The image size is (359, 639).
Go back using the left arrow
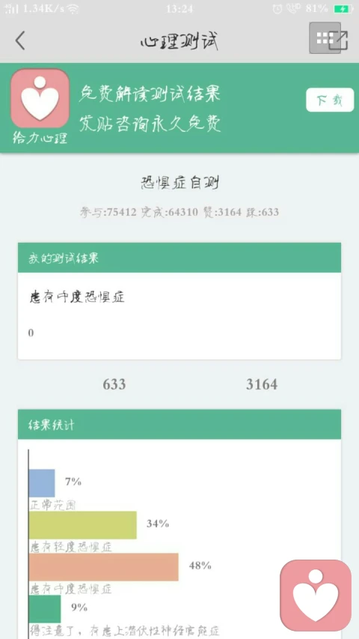[x=20, y=40]
